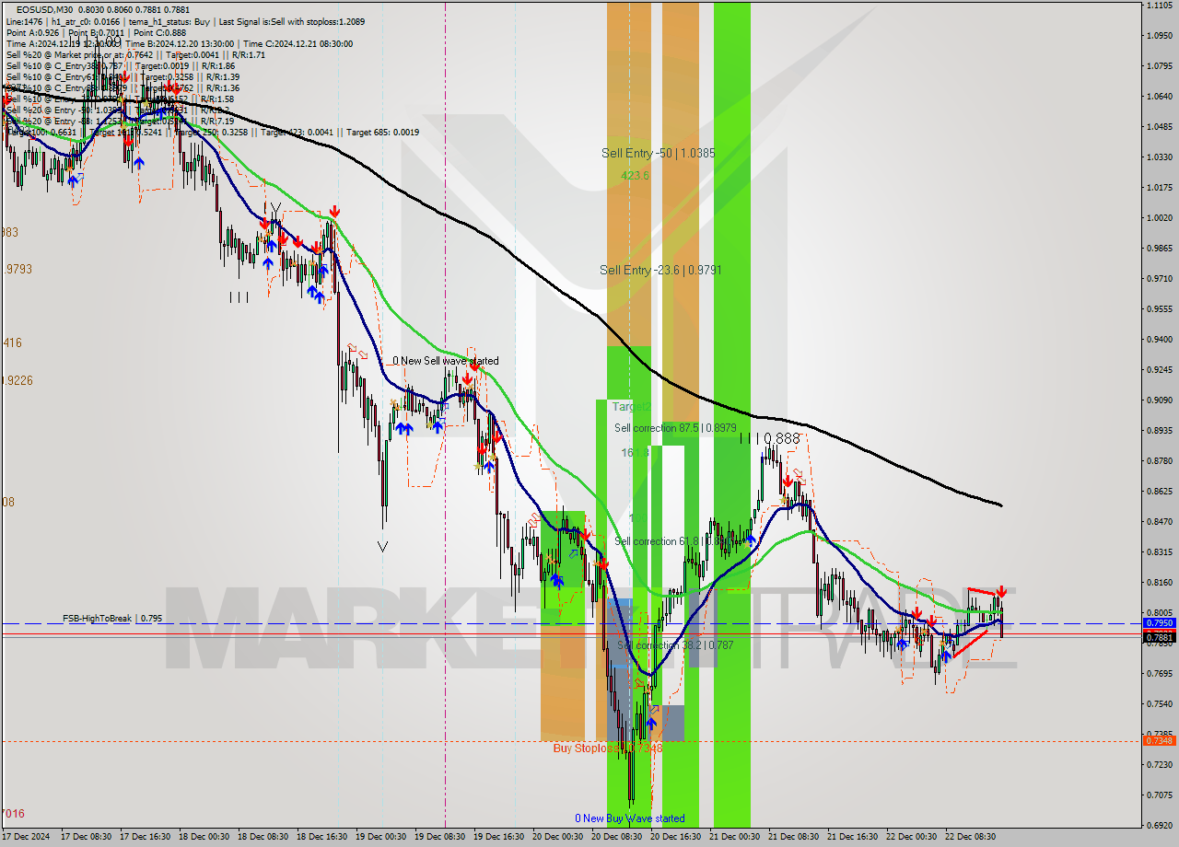1179x847 pixels.
Task: Click price axis value 1.1105
Action: [1159, 6]
